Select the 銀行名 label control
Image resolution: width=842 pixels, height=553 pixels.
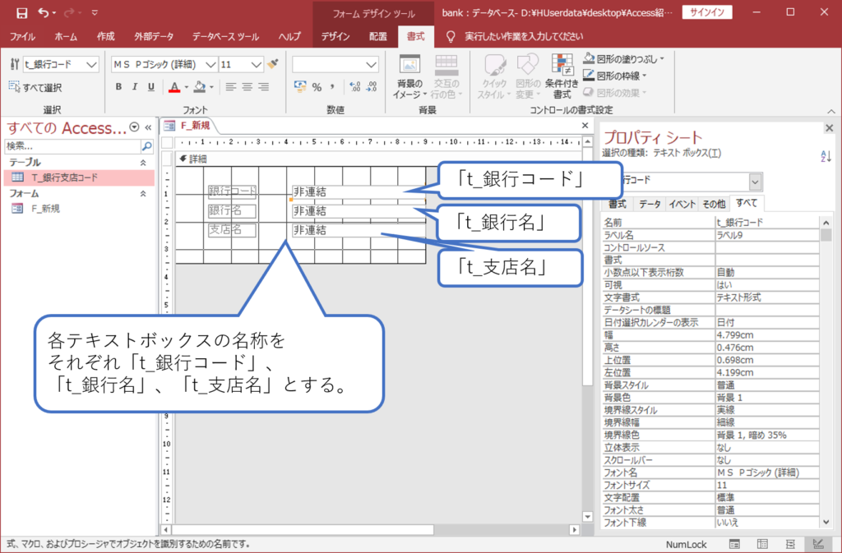tap(232, 211)
